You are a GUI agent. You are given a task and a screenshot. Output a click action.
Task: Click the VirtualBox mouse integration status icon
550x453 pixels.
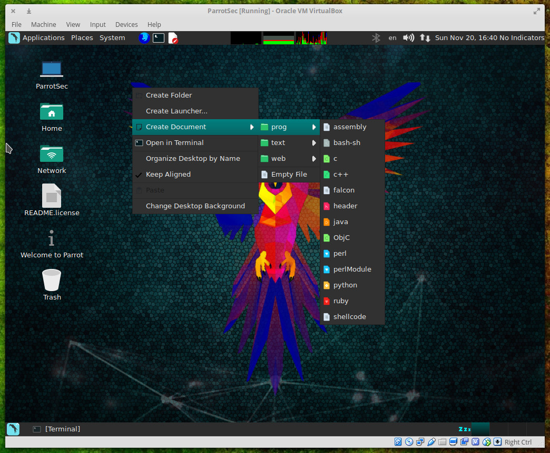486,442
